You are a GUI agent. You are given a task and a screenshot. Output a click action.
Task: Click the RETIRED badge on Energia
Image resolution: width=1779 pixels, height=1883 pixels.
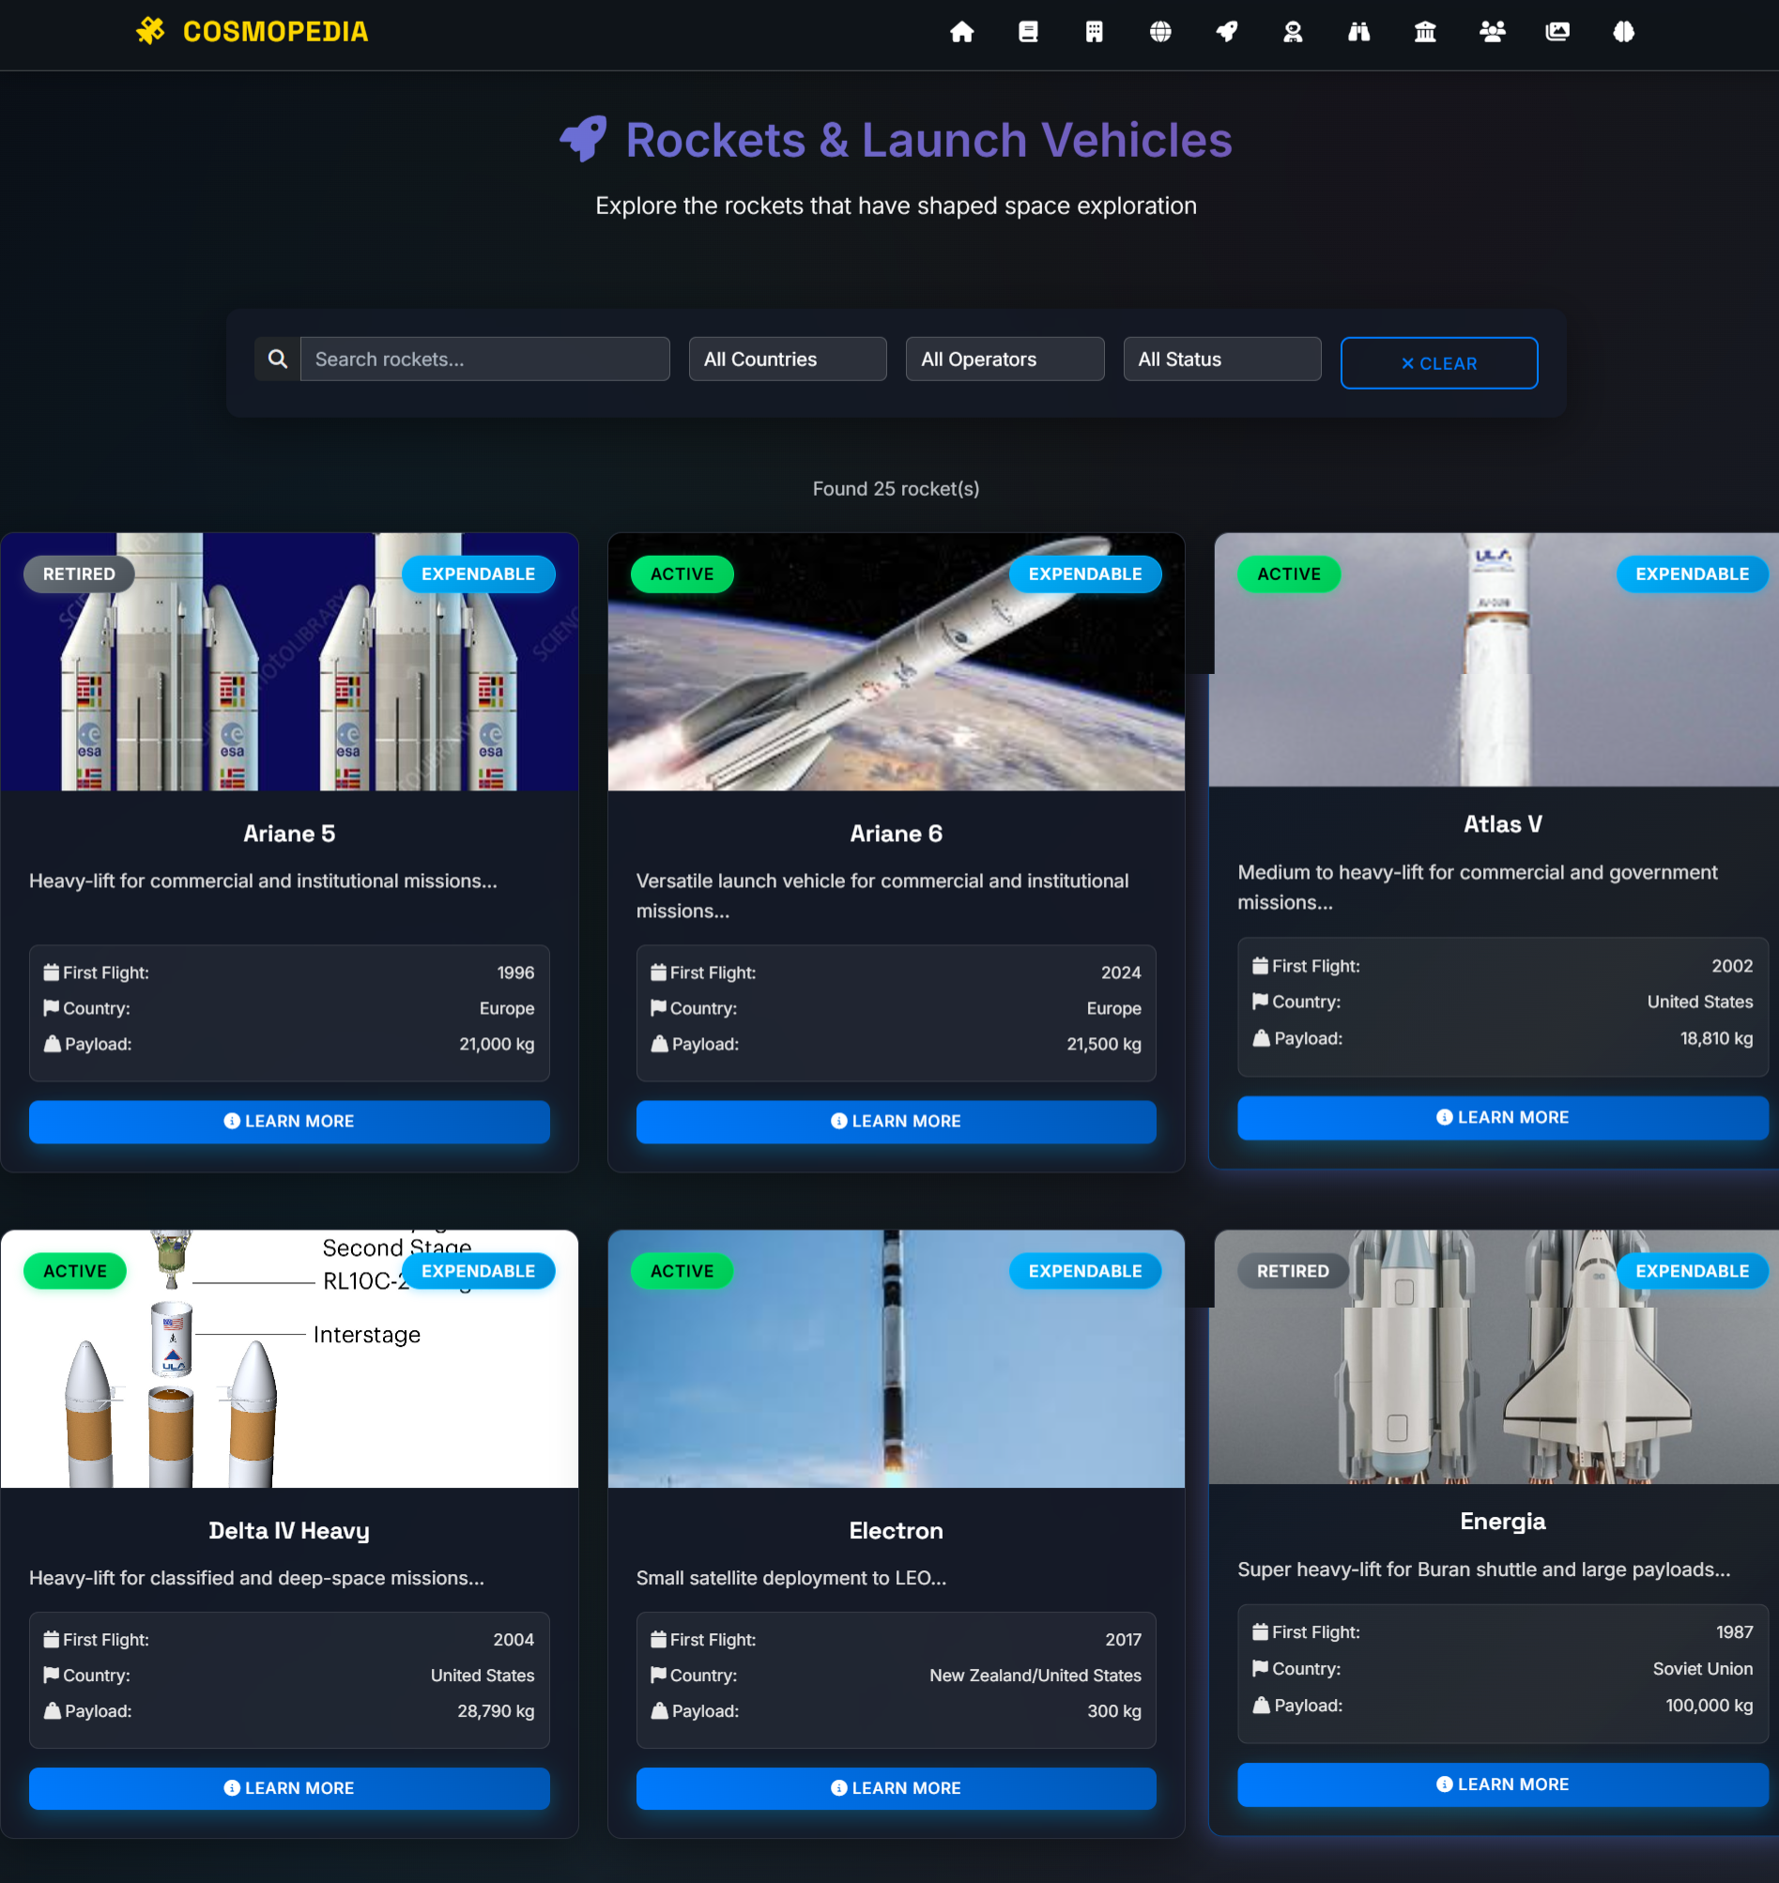[x=1293, y=1272]
